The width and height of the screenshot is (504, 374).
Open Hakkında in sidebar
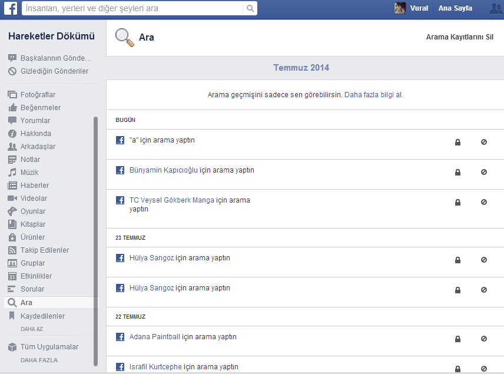(29, 134)
